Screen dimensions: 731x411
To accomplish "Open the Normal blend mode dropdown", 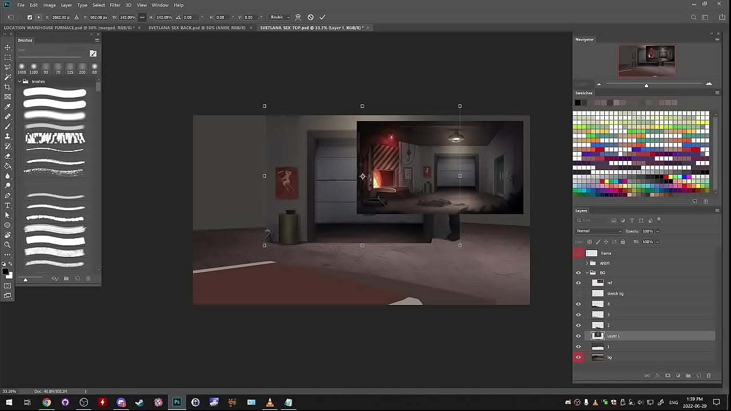I will click(x=599, y=231).
